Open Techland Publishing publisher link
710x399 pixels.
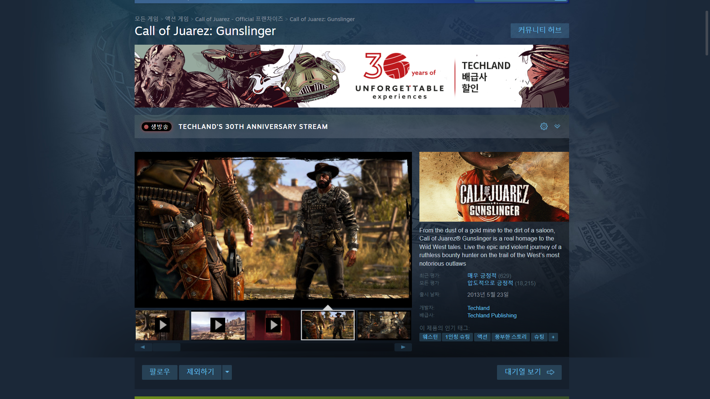[492, 316]
